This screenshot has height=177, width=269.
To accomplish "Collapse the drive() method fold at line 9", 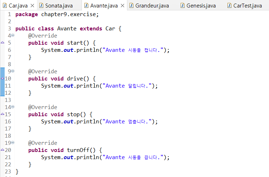I will (x=13, y=72).
